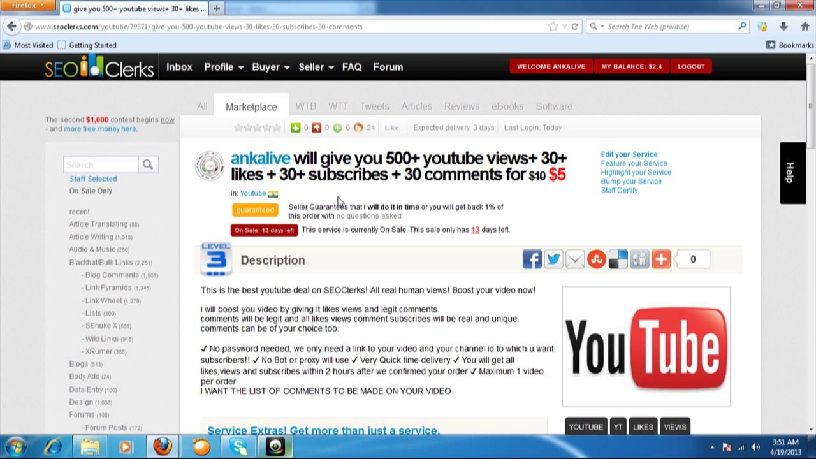Open the search engine selector dropdown
This screenshot has height=459, width=816.
596,27
